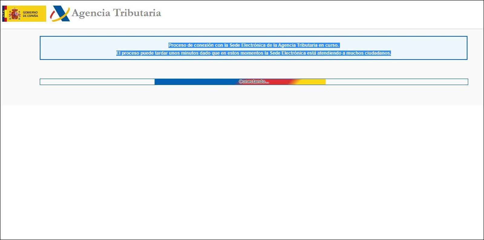Click the Agencia Tributaria title text
Image resolution: width=484 pixels, height=240 pixels.
116,13
